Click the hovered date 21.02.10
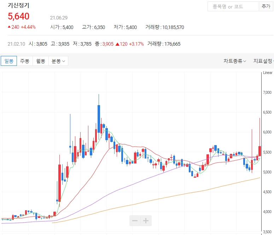This screenshot has height=235, width=274. (x=16, y=44)
